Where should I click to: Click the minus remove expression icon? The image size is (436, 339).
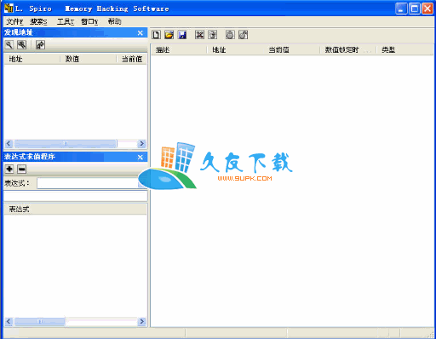pos(22,169)
